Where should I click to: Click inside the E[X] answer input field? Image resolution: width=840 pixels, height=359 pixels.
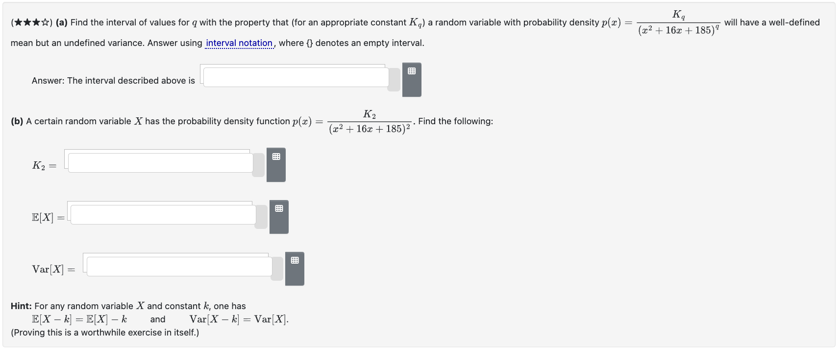pos(163,215)
